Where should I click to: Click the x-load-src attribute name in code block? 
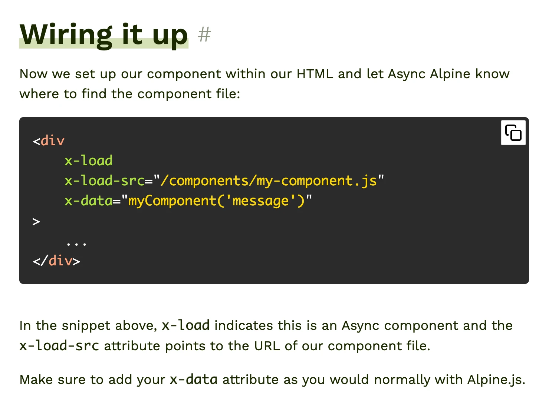pyautogui.click(x=104, y=181)
